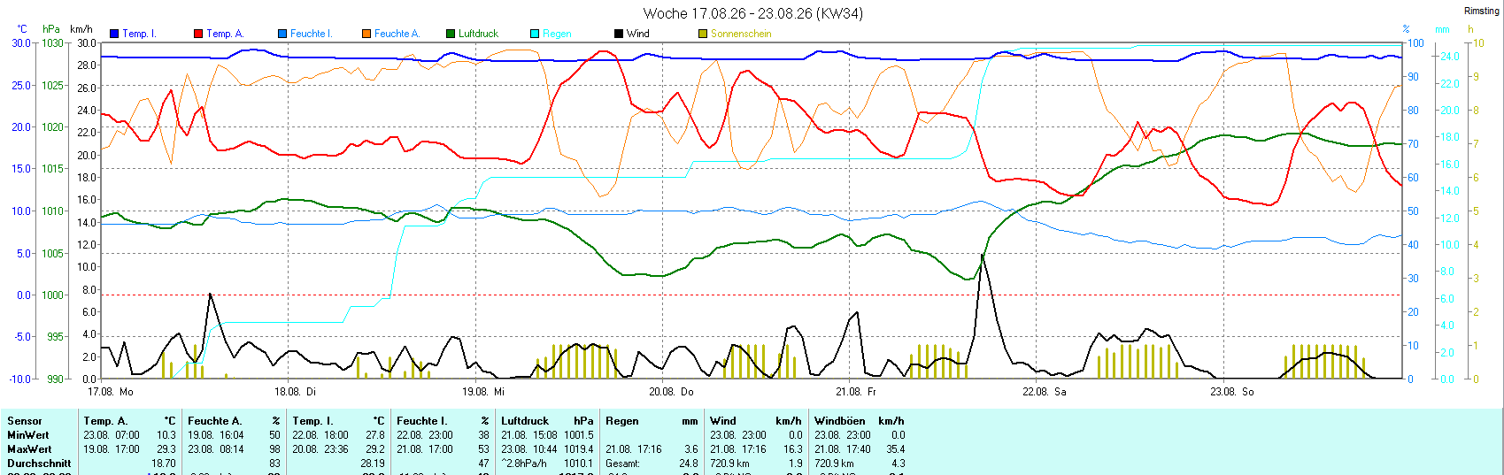Select the 'Sonnenschein' legend label
This screenshot has width=1504, height=475.
(x=741, y=34)
